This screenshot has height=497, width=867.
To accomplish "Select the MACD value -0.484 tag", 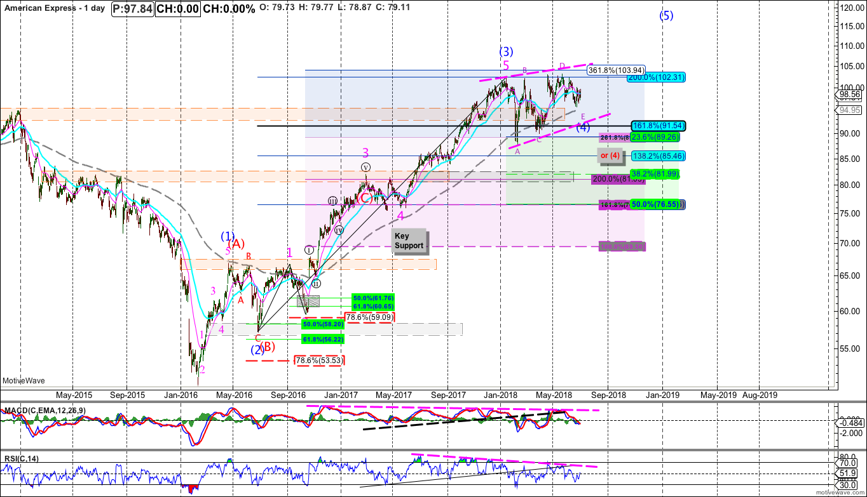I will pyautogui.click(x=850, y=423).
